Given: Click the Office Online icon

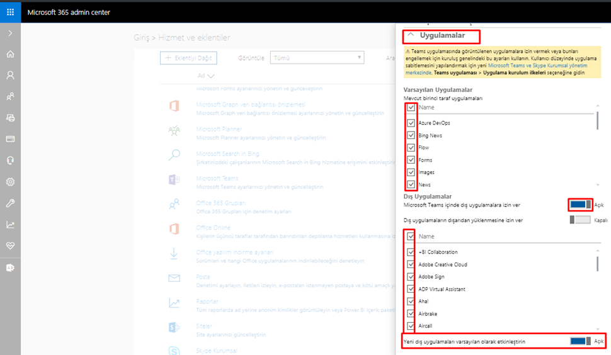Looking at the screenshot, I should pyautogui.click(x=174, y=228).
